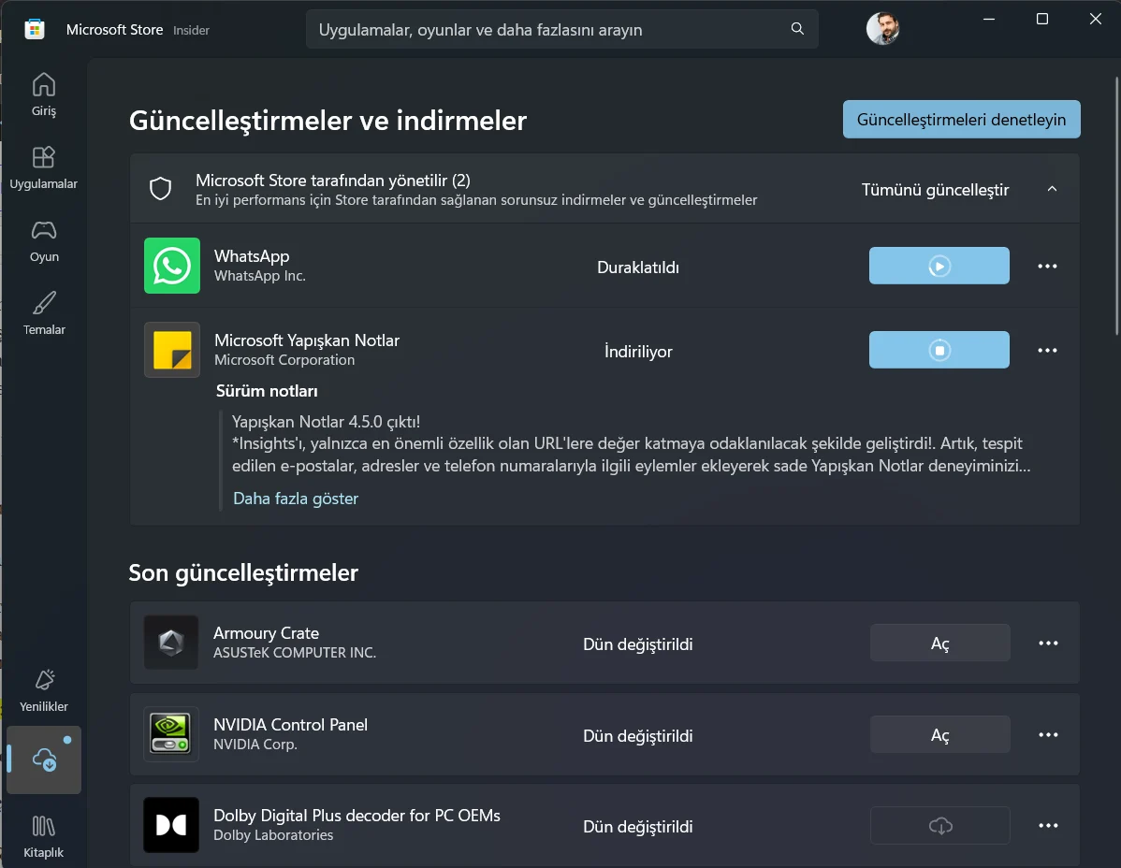1121x868 pixels.
Task: Open the Yenilikler what's new section
Action: click(44, 690)
